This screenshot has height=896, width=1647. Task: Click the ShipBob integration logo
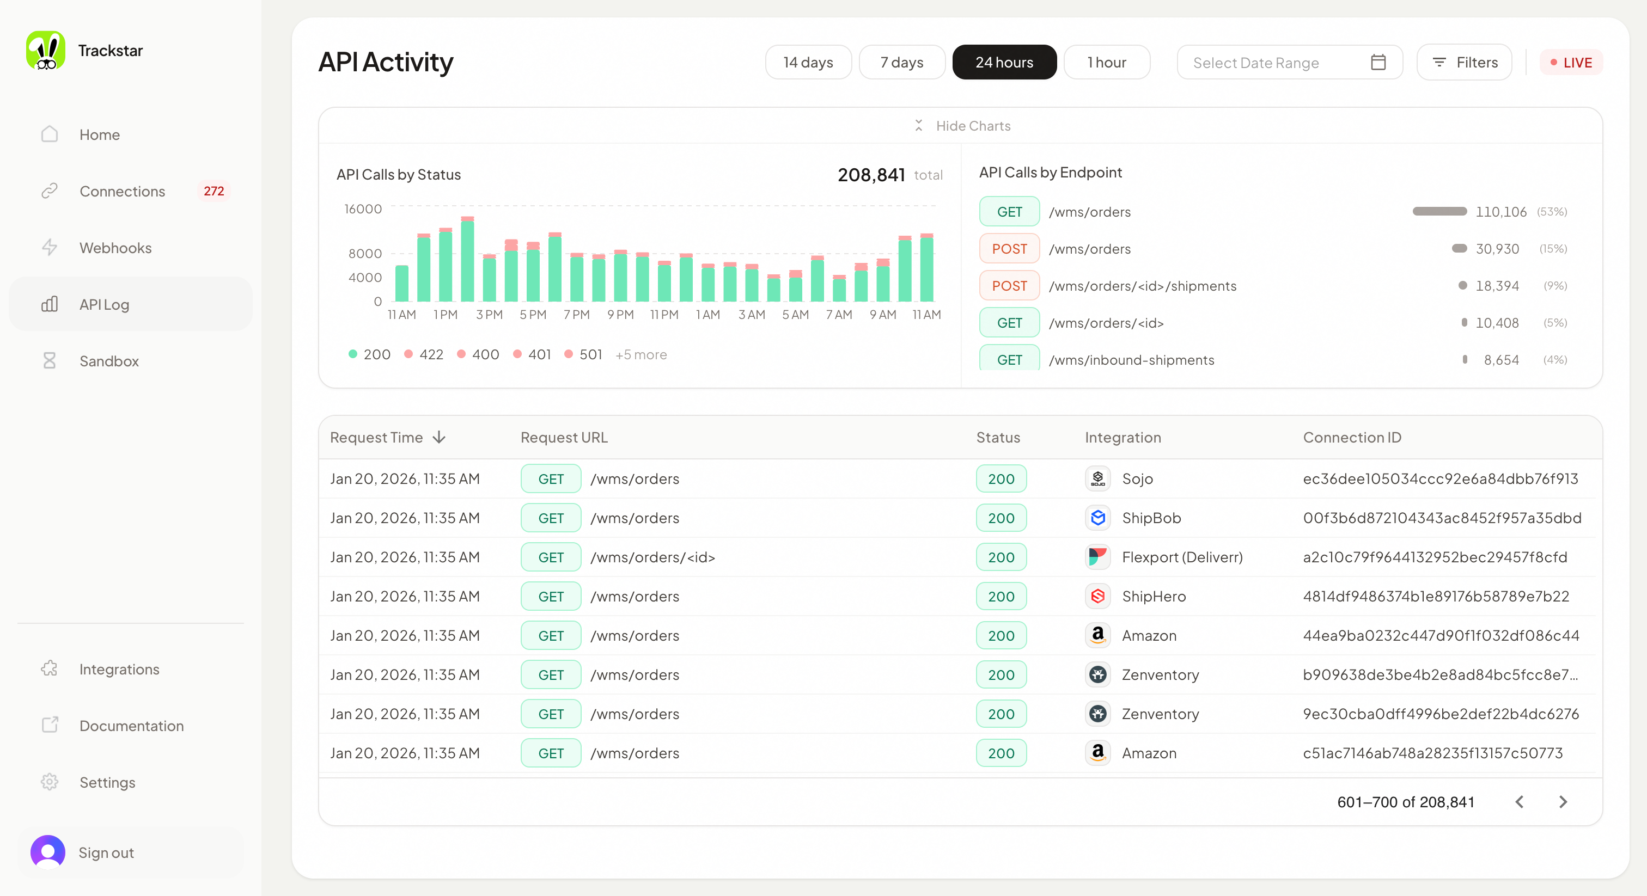[1098, 518]
